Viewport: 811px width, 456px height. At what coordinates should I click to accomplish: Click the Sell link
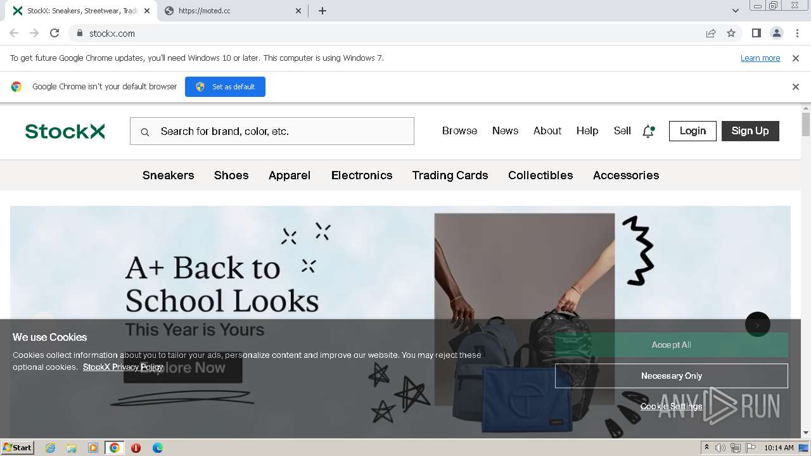point(622,131)
